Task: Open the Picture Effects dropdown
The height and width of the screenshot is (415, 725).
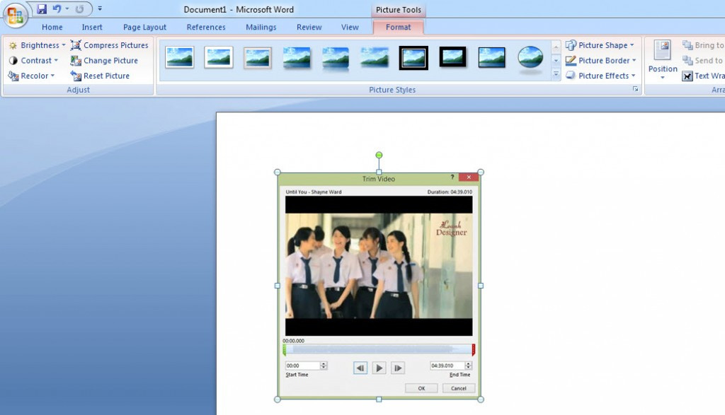Action: pyautogui.click(x=600, y=76)
